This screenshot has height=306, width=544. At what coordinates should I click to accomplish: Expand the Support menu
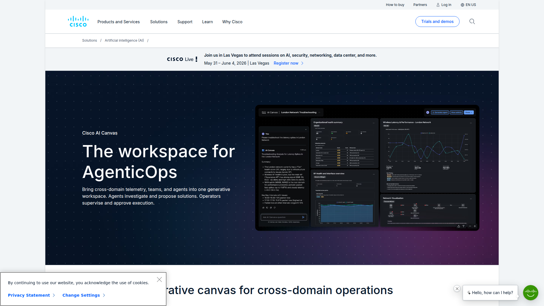click(185, 22)
